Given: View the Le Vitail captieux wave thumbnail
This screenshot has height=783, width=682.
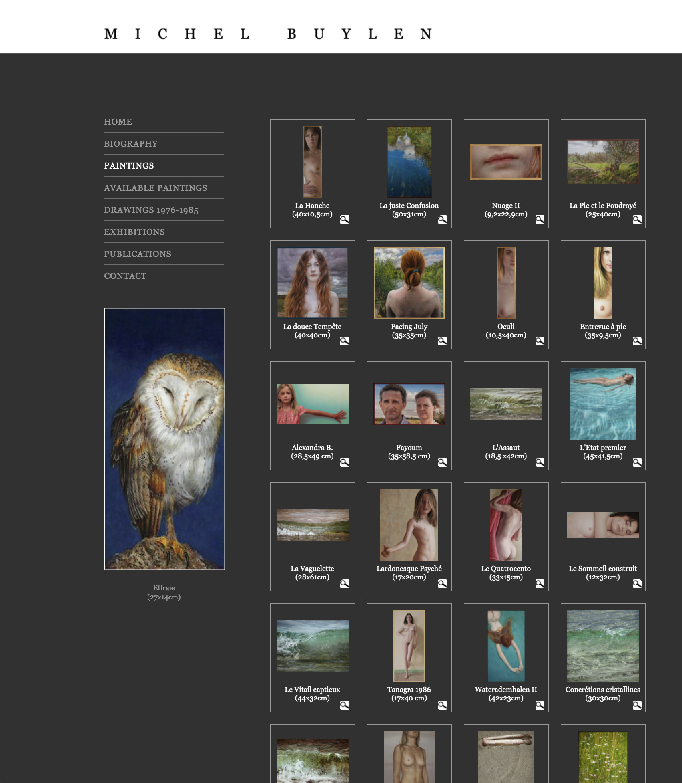Looking at the screenshot, I should (313, 646).
